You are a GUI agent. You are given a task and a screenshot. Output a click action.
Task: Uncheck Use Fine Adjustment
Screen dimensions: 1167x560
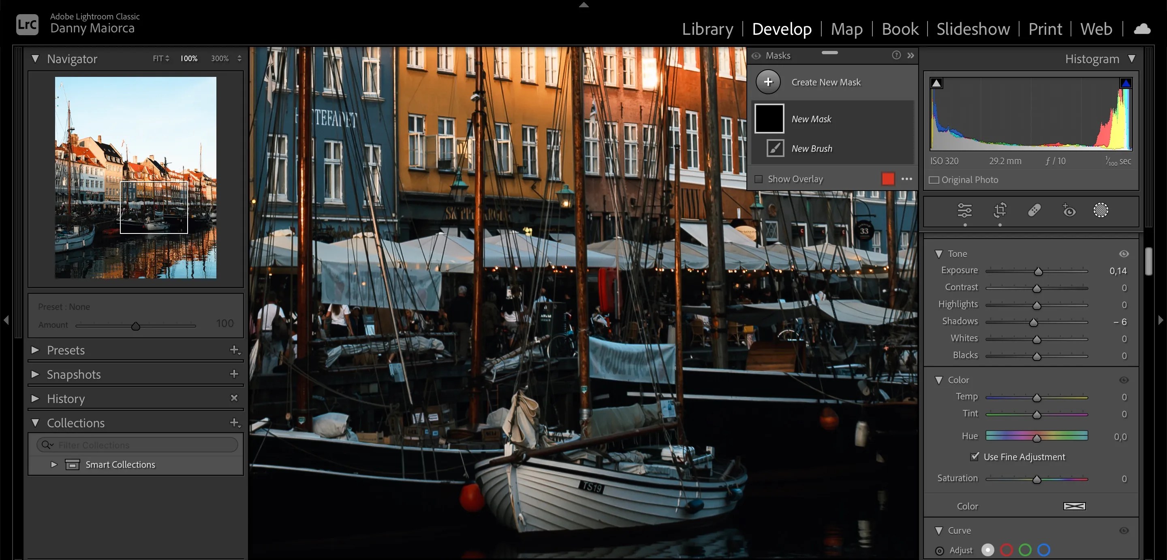pyautogui.click(x=975, y=457)
